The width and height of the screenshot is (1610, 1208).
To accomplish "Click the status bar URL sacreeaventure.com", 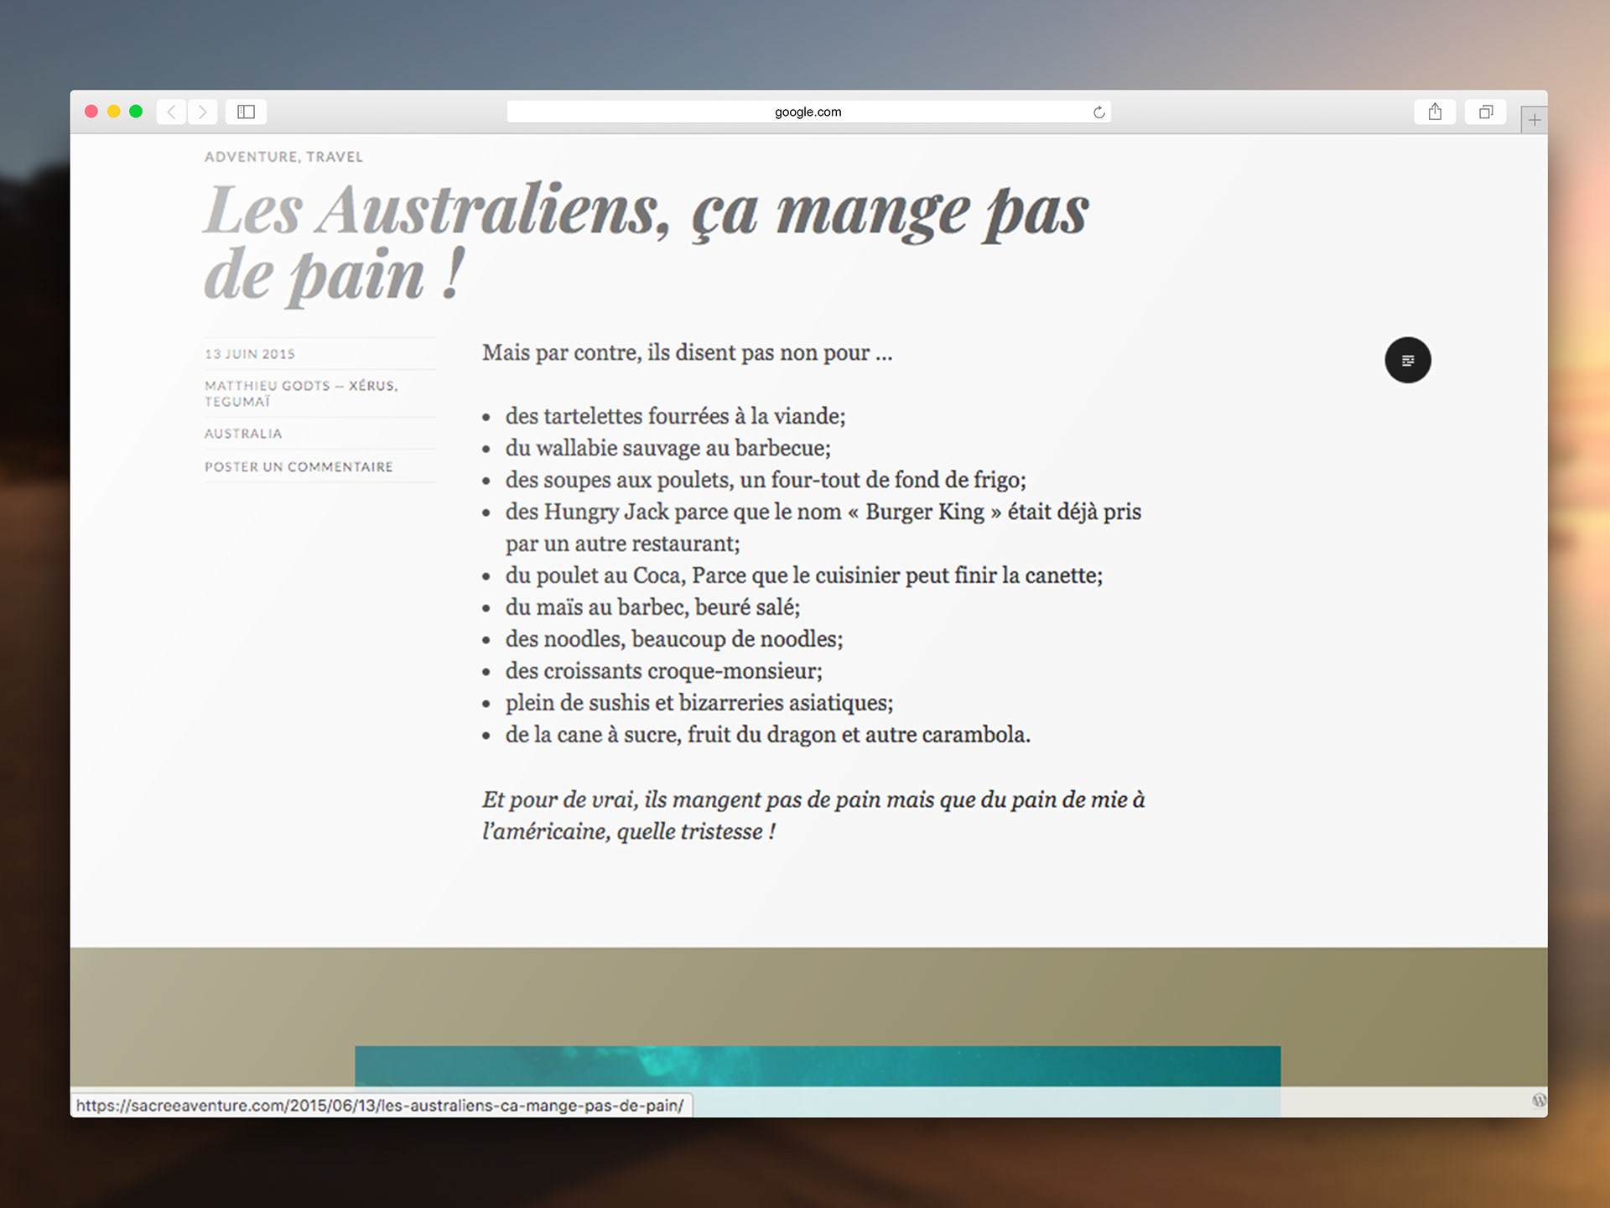I will click(x=380, y=1106).
